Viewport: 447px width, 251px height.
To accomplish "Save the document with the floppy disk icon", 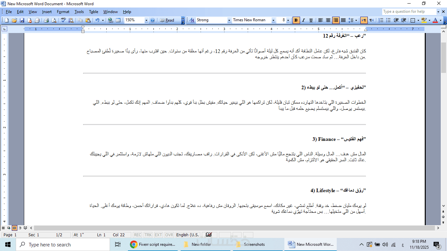I will pos(22,20).
